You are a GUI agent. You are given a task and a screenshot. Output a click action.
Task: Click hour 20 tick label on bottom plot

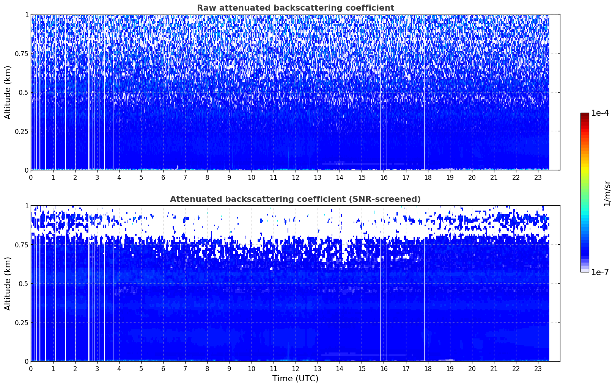[472, 368]
